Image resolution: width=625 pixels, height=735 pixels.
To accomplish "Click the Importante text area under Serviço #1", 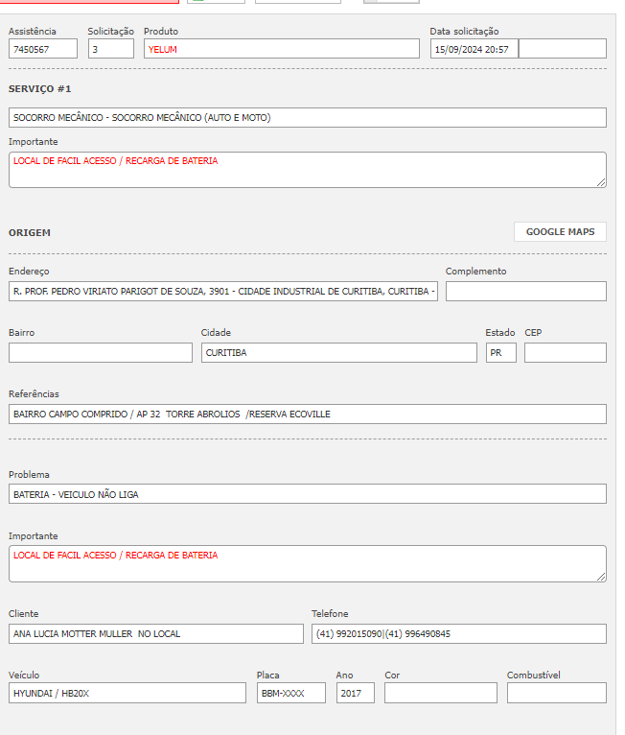I will [x=307, y=170].
